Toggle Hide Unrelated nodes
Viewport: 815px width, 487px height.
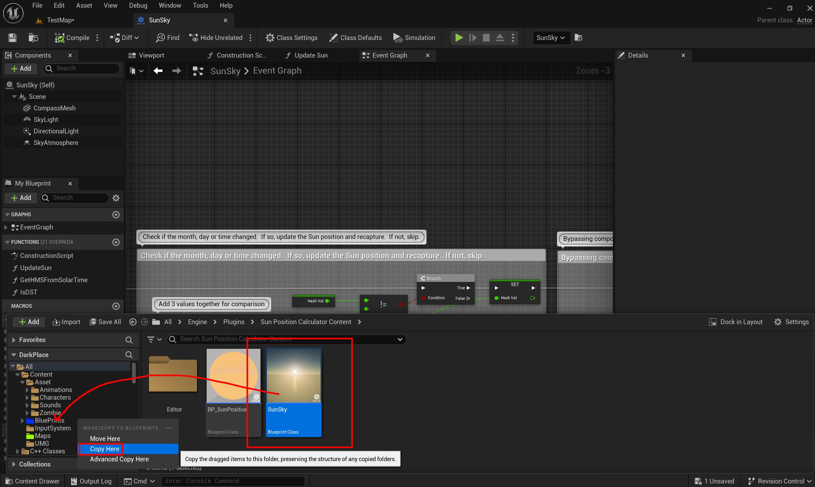coord(216,38)
